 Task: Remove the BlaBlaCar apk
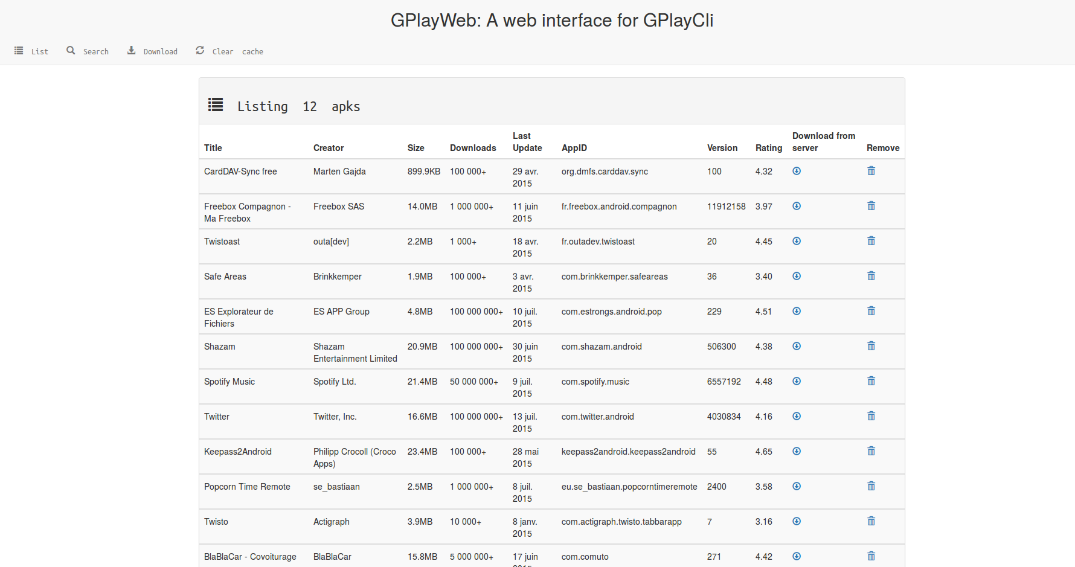tap(871, 556)
